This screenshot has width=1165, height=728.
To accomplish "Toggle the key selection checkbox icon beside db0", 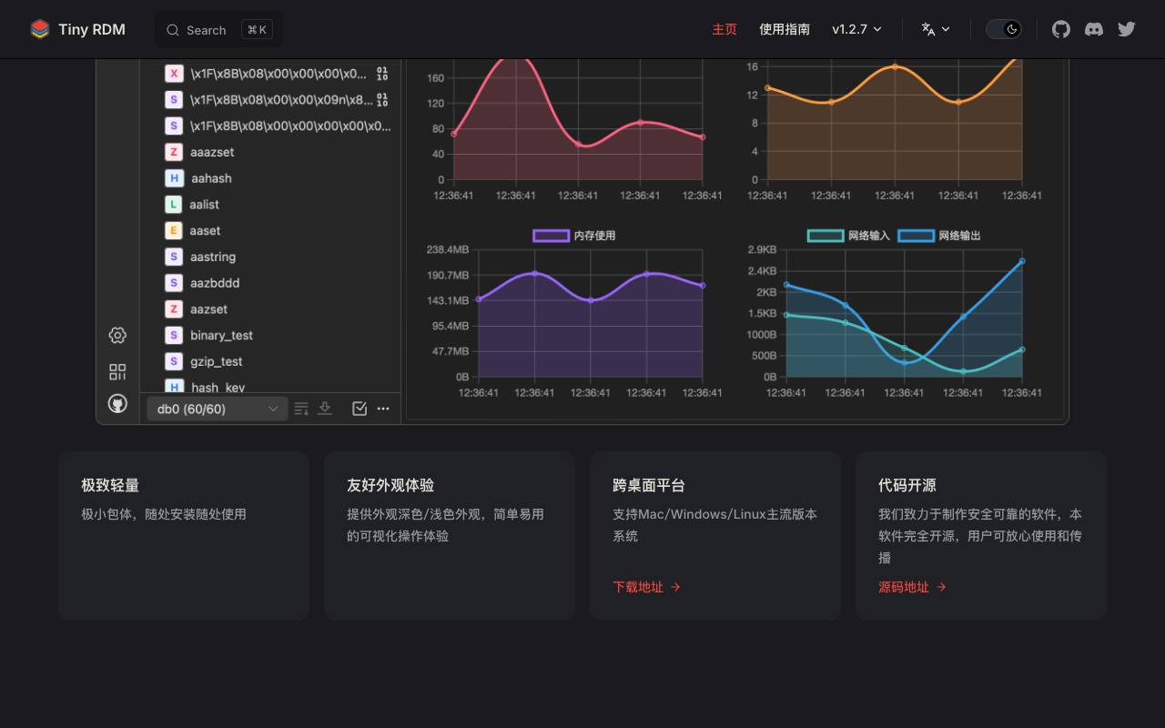I will point(360,409).
